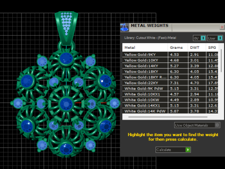The height and width of the screenshot is (169, 225).
Task: Select the SPG column header
Action: [212, 47]
